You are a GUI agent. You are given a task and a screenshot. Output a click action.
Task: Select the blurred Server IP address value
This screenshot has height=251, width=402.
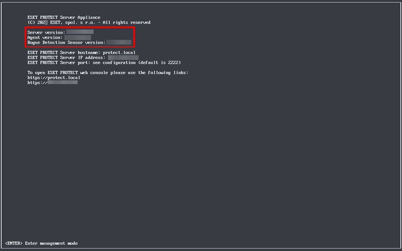(x=123, y=58)
